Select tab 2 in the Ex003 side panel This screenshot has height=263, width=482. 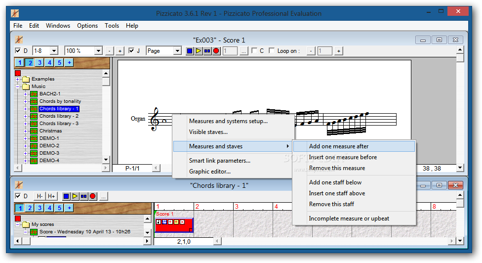tap(30, 63)
